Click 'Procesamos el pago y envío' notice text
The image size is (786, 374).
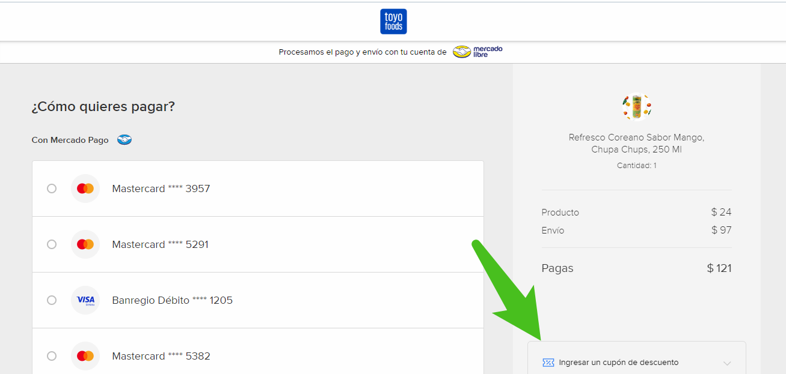pos(363,52)
